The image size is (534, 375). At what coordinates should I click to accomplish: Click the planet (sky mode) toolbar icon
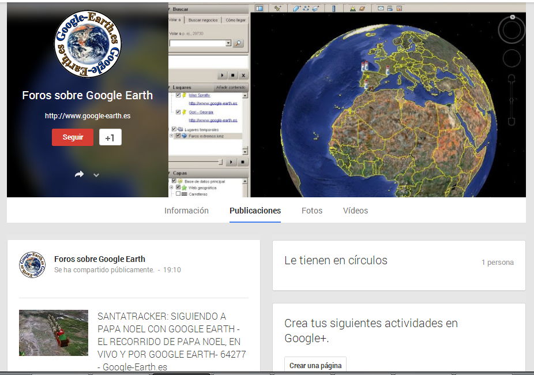point(362,9)
